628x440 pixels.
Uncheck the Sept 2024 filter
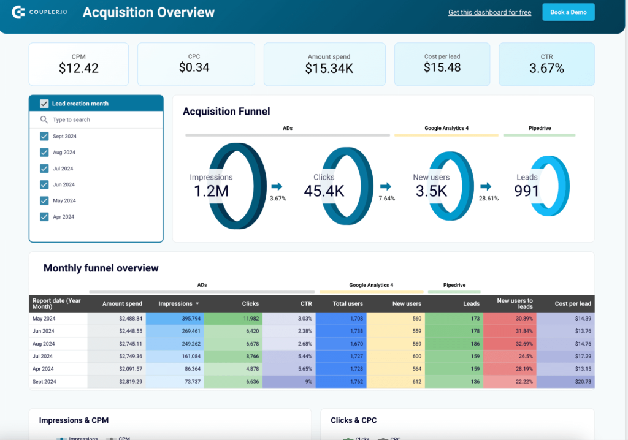click(44, 136)
